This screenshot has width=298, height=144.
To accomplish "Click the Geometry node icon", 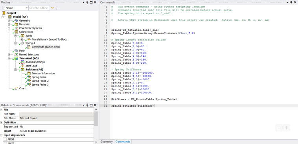I will click(x=17, y=20).
